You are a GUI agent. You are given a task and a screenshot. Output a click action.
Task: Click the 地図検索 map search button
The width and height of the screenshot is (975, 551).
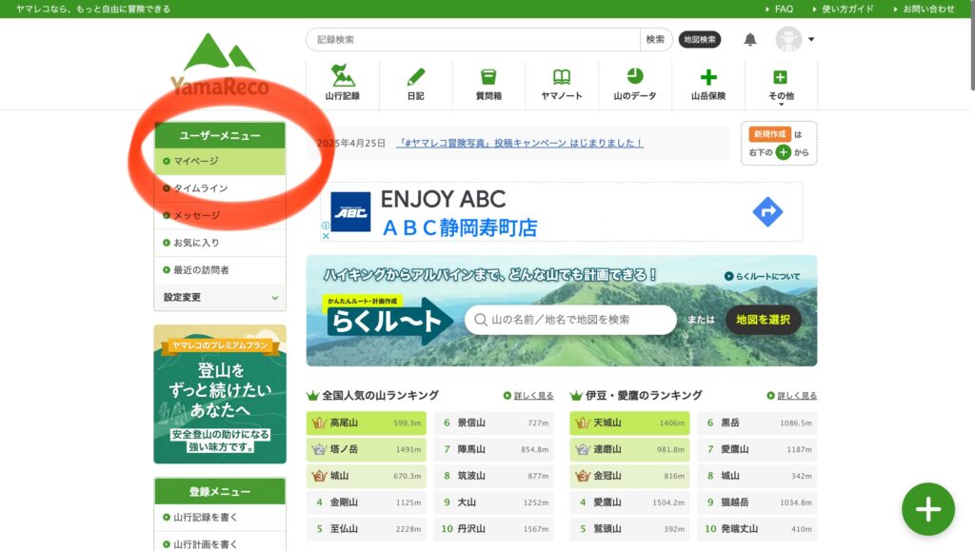(699, 40)
